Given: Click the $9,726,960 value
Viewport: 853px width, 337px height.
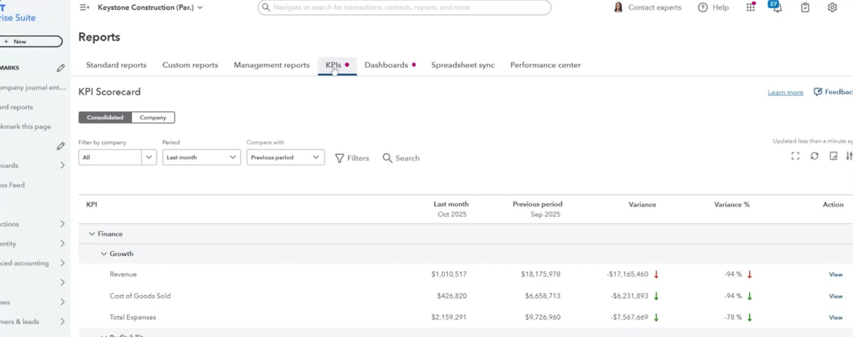Looking at the screenshot, I should 542,317.
